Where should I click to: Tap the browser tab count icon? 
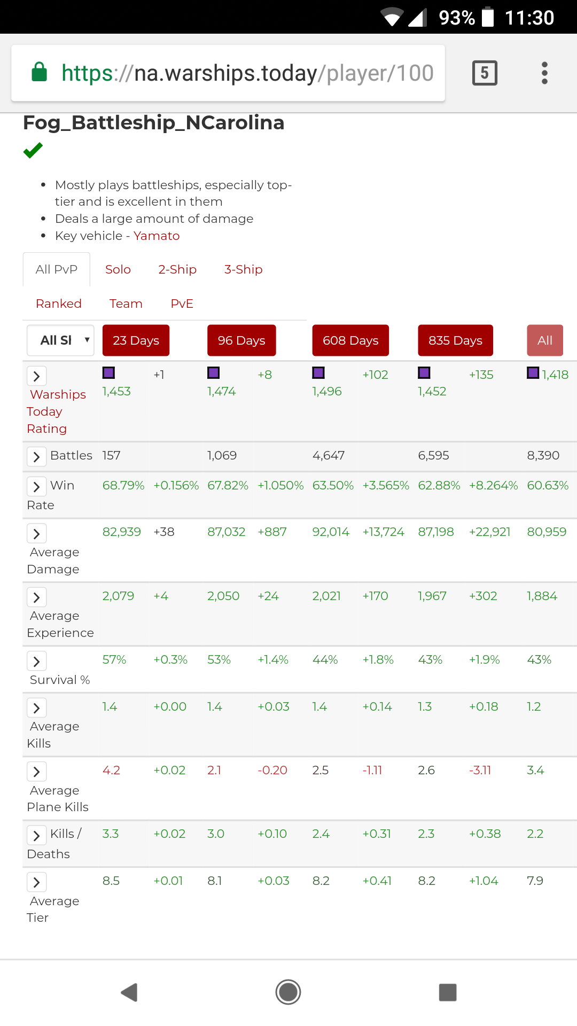click(x=485, y=73)
